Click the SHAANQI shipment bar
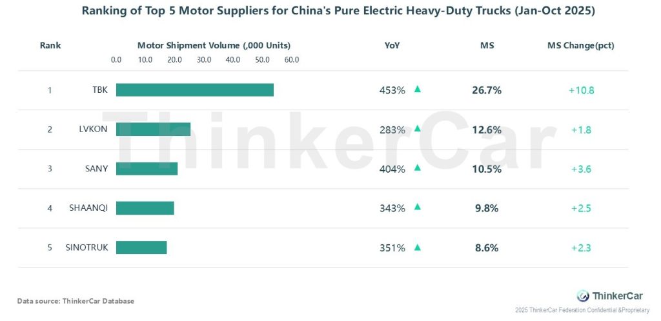The height and width of the screenshot is (321, 661). pyautogui.click(x=145, y=208)
